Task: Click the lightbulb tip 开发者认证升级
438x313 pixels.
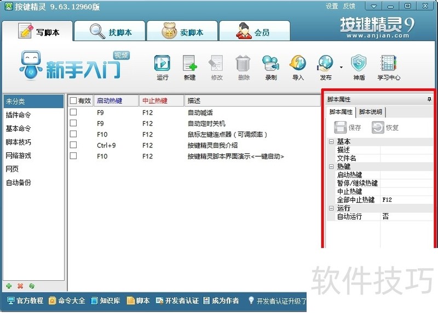Action: [277, 300]
